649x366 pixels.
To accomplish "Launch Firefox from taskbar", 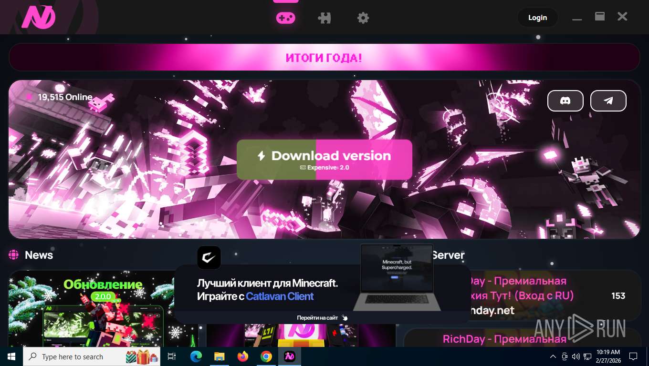I will pyautogui.click(x=243, y=356).
